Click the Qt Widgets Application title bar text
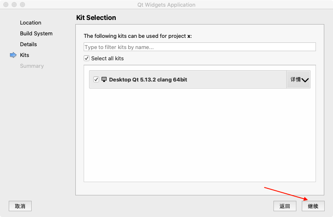The image size is (333, 217). point(166,5)
